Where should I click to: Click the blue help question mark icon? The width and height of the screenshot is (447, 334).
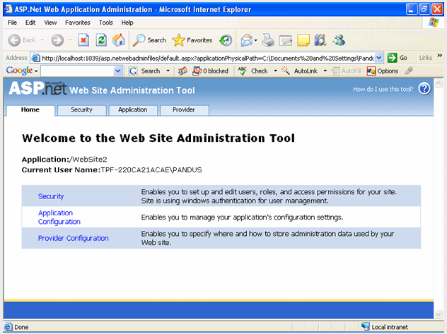coord(424,88)
